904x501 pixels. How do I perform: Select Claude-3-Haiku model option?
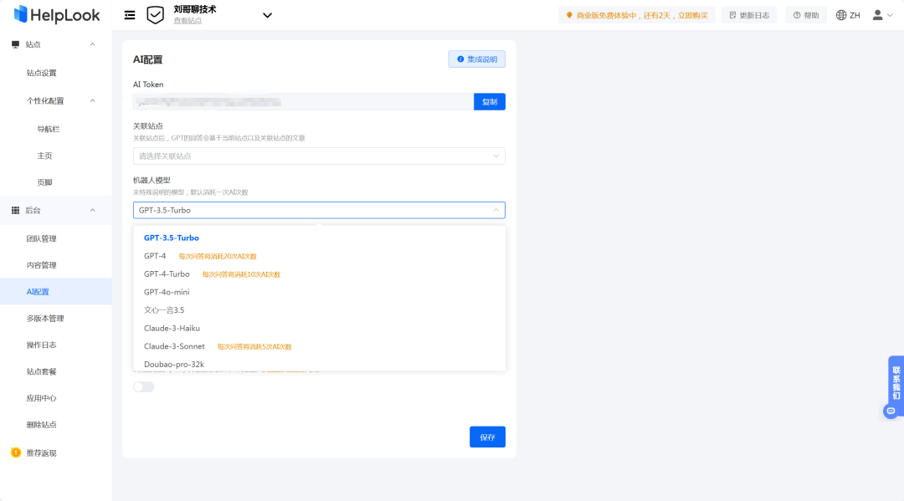320,328
